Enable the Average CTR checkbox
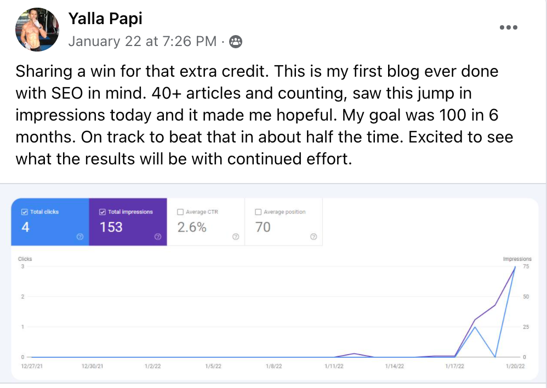 (x=180, y=212)
